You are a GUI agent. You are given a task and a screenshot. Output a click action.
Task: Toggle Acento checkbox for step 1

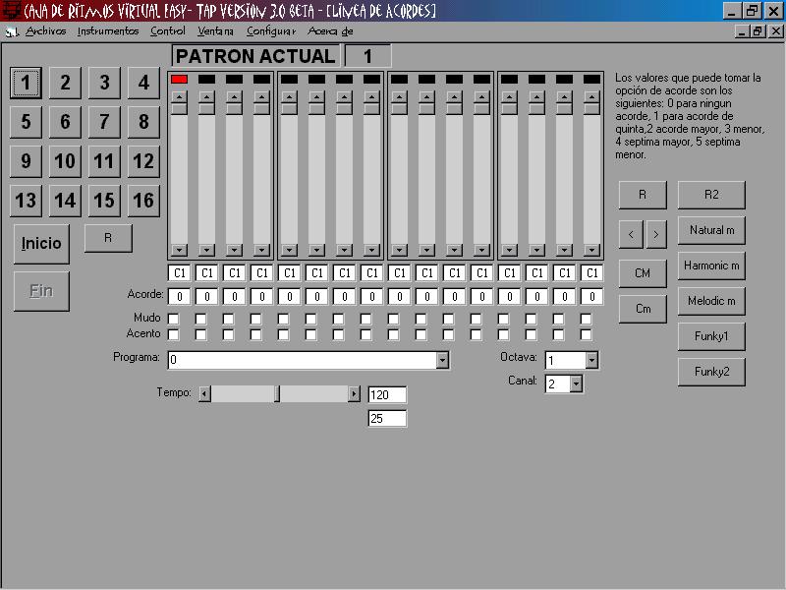point(174,334)
